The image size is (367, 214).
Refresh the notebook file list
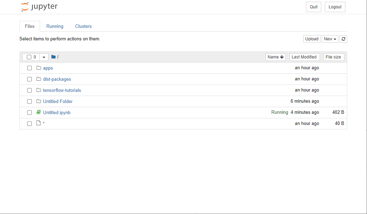pos(343,39)
